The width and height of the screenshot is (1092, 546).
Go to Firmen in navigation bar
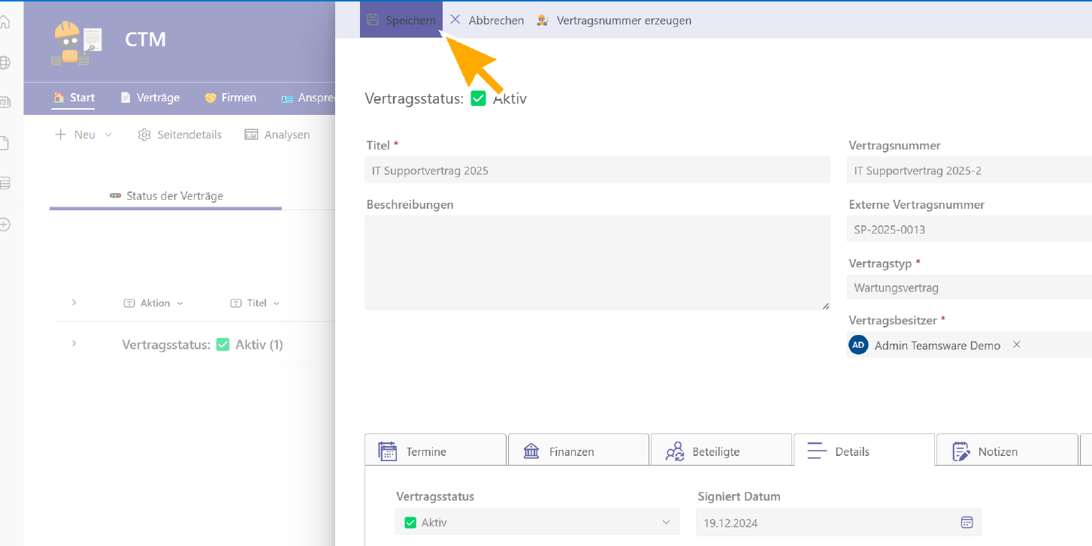(x=230, y=98)
